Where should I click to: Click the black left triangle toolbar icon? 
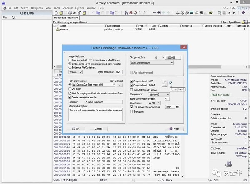pyautogui.click(x=229, y=13)
